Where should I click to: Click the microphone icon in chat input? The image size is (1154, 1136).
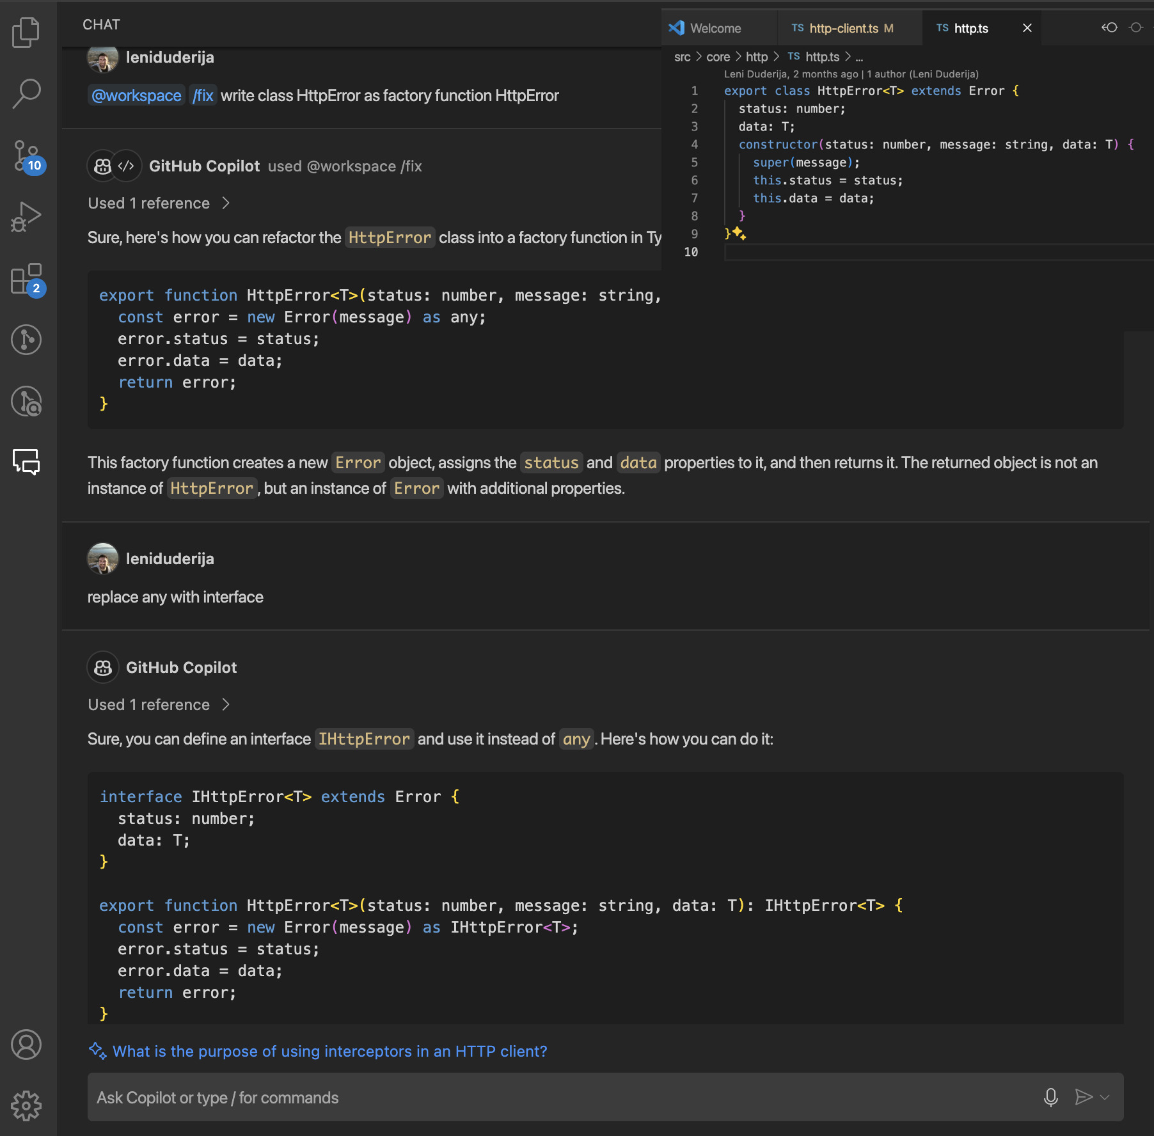coord(1050,1096)
